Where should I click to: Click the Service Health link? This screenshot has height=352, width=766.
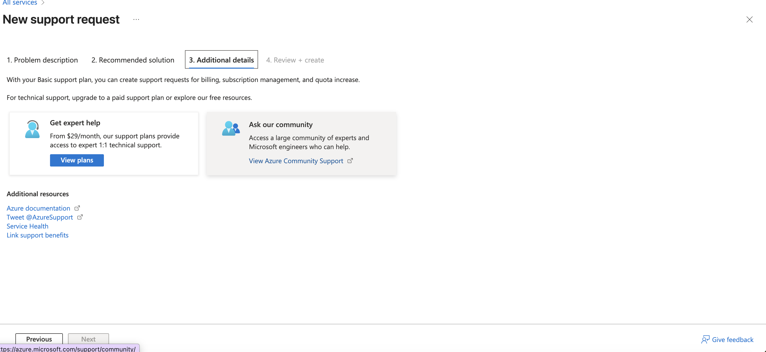(27, 226)
